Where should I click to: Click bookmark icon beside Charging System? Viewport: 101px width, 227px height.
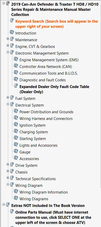(16, 131)
